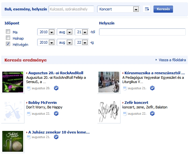Image resolution: width=189 pixels, height=155 pixels.
Task: Click red arrow before A Juhász zenekar title
Action: coord(27,132)
